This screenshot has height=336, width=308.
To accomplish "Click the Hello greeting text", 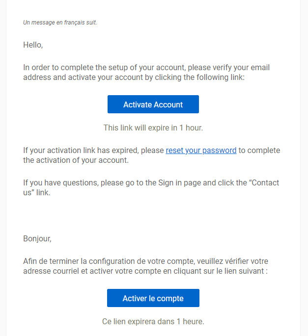I will click(33, 45).
